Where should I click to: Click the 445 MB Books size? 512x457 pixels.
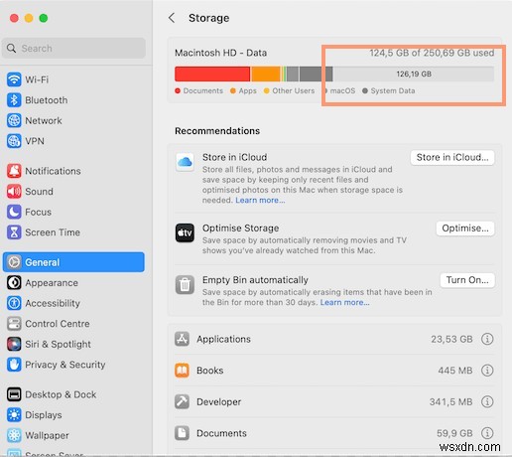[455, 371]
